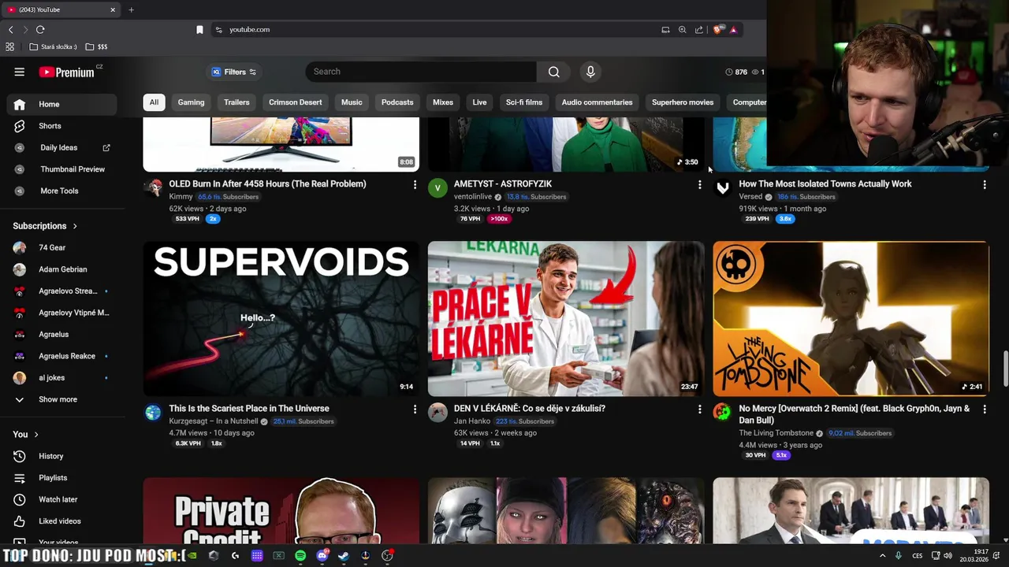Viewport: 1009px width, 567px height.
Task: Open options menu for Scariest Place video
Action: tap(415, 409)
